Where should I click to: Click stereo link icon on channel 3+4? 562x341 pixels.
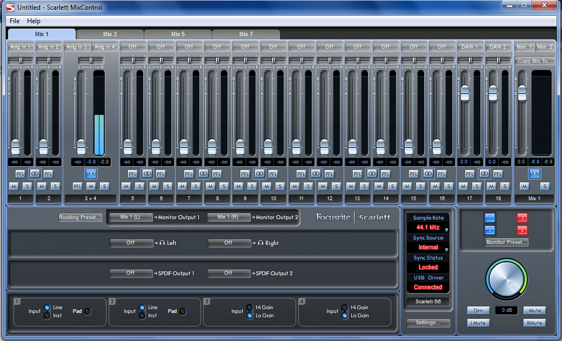point(91,174)
